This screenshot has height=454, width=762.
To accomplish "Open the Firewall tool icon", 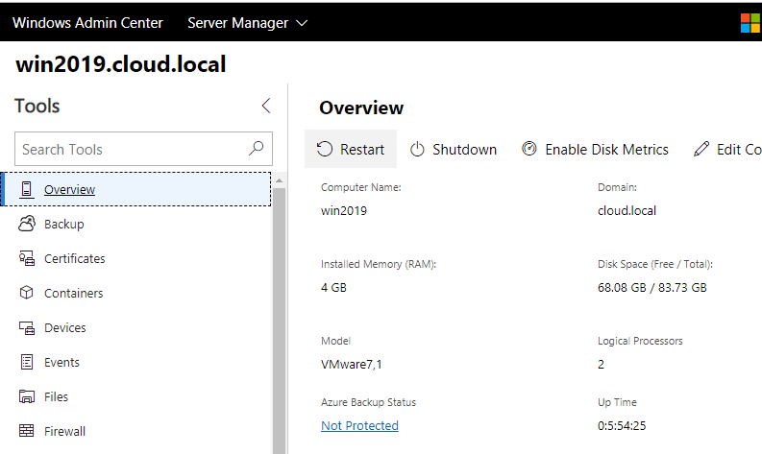I will (x=27, y=431).
